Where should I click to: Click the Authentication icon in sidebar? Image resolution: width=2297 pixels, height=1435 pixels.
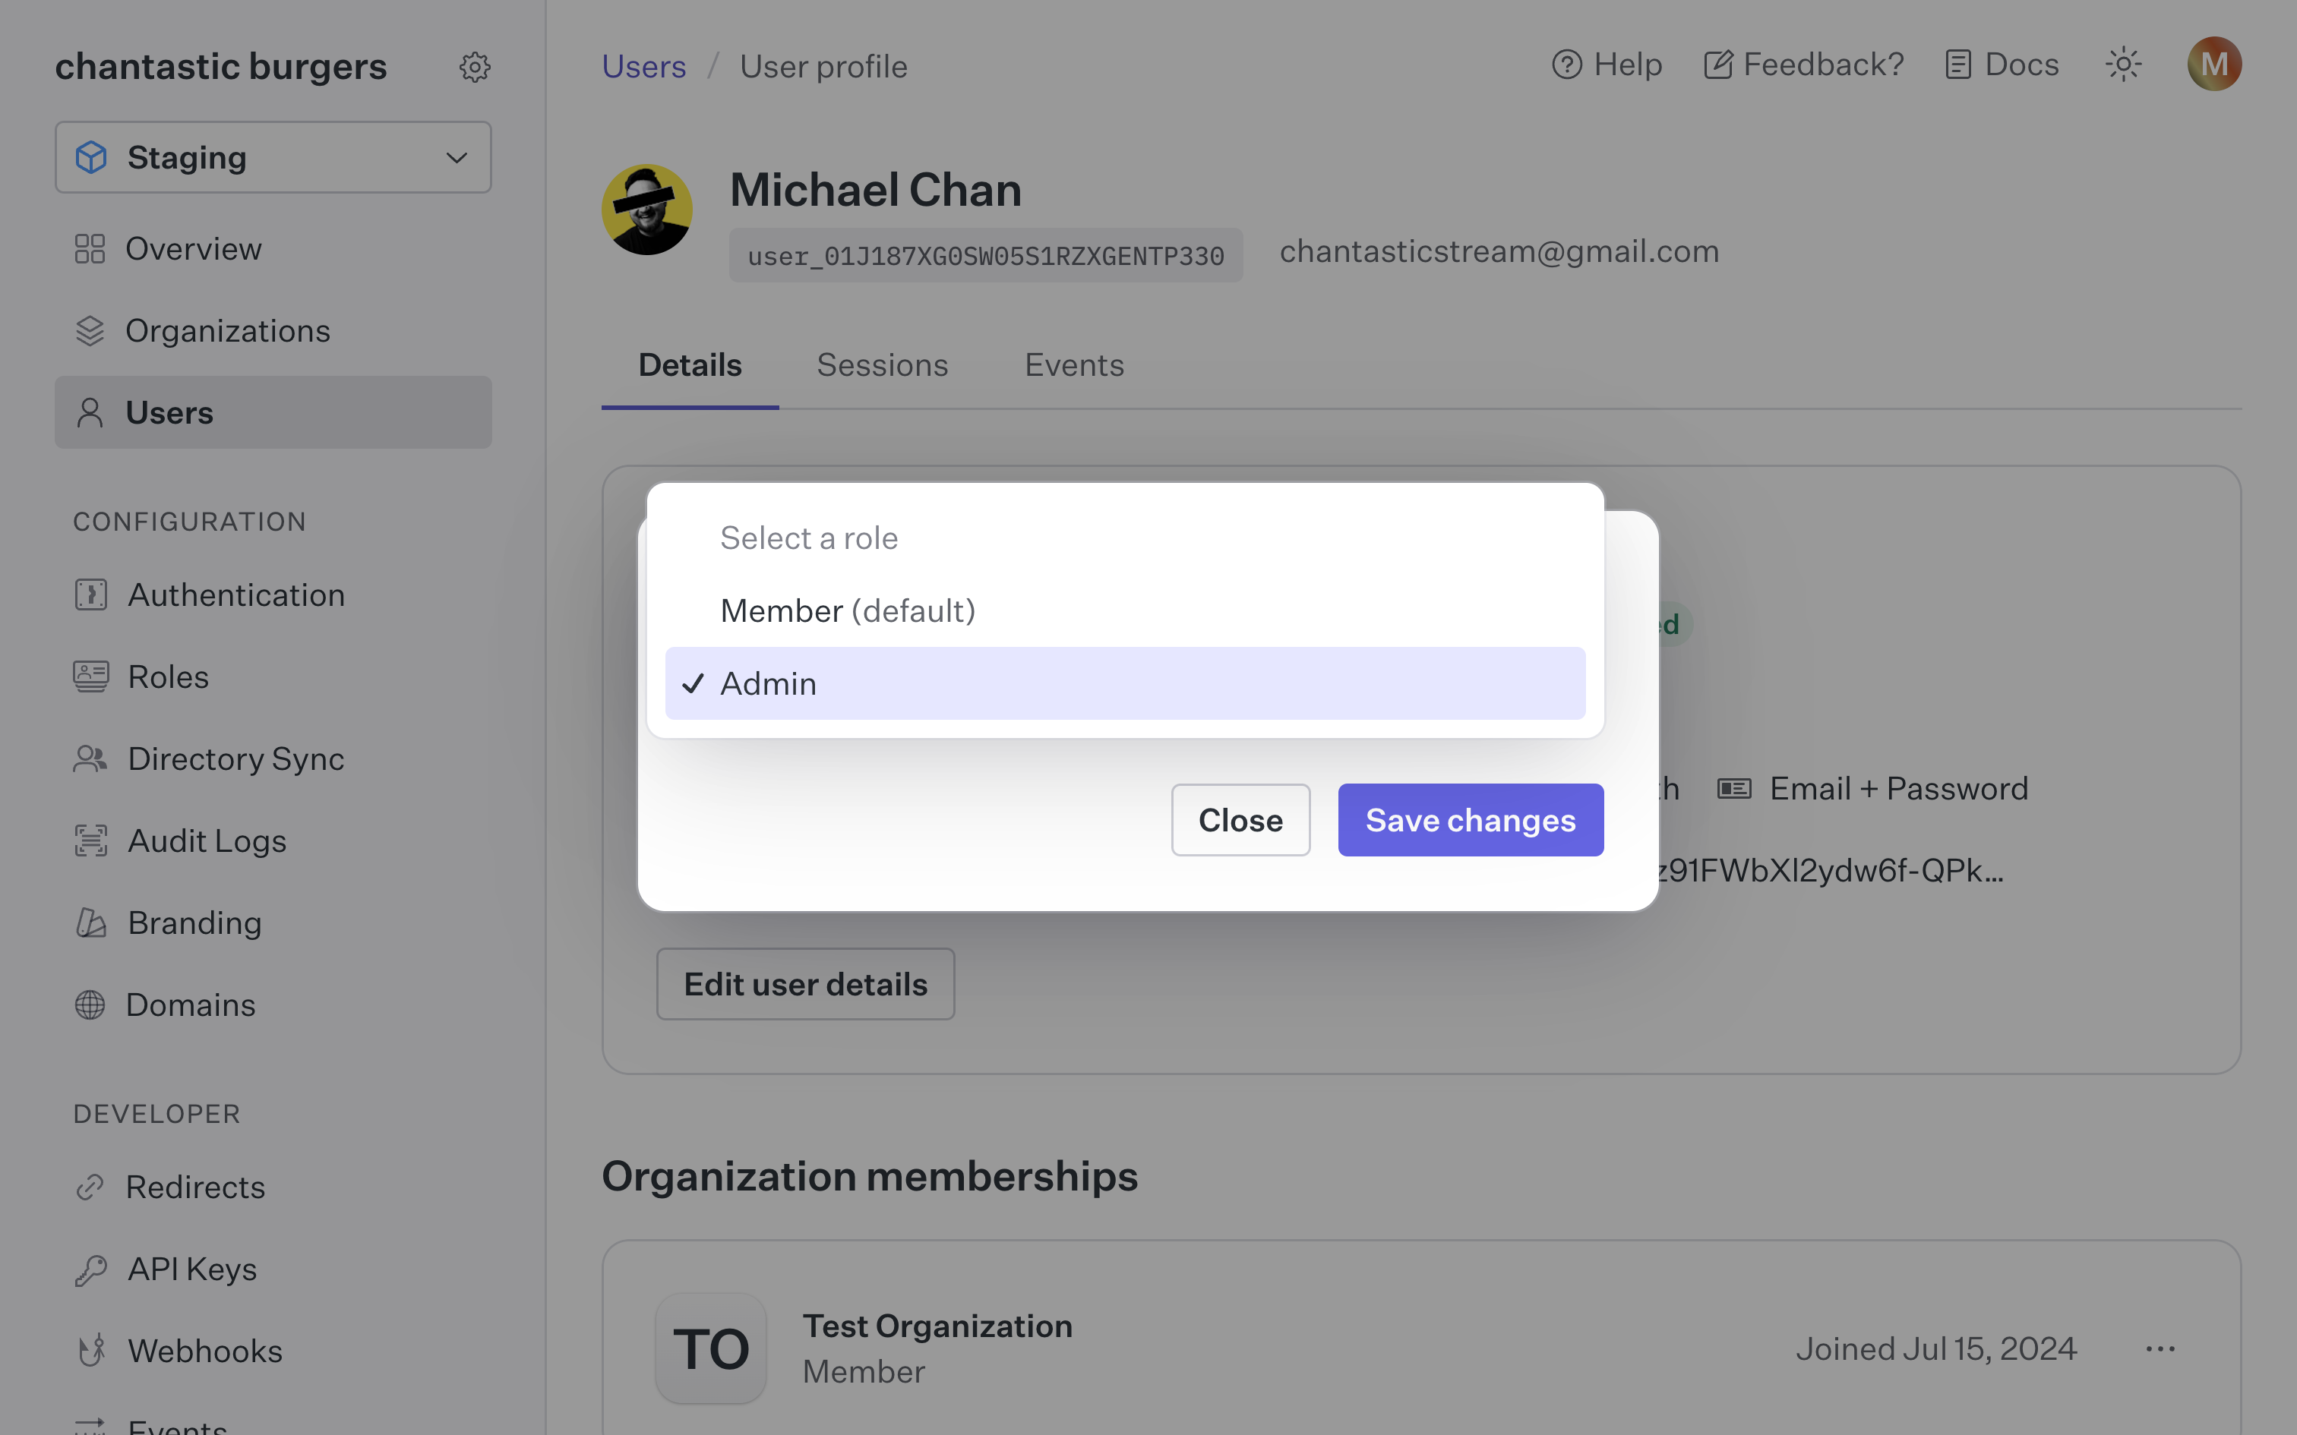click(91, 594)
